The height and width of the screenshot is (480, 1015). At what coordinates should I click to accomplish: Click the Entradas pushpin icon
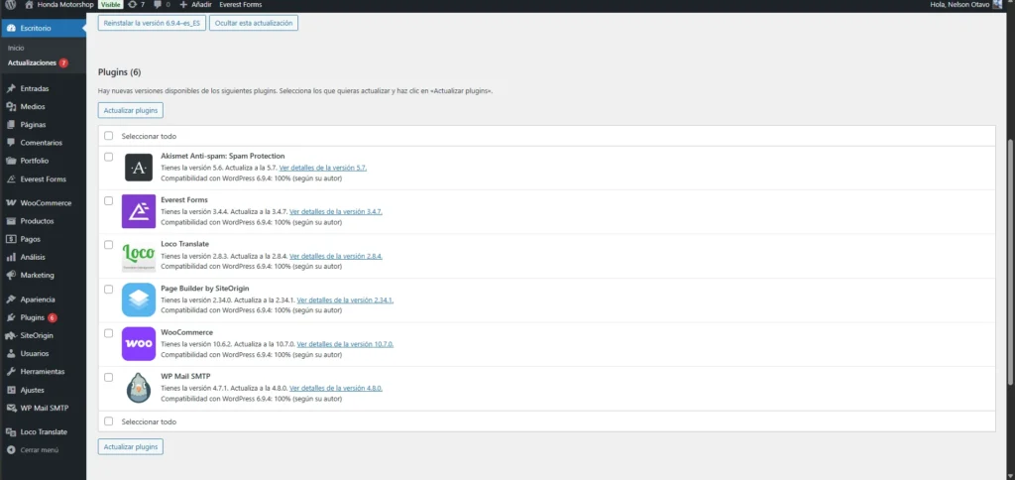coord(11,88)
